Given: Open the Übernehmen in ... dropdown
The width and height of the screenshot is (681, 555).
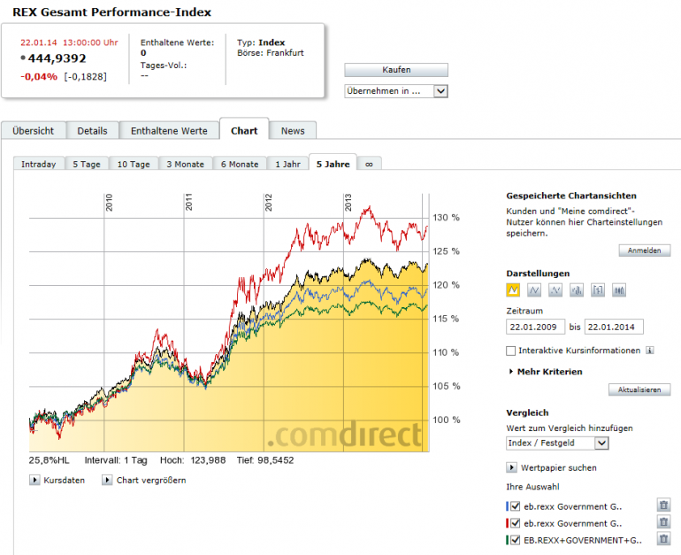Looking at the screenshot, I should coord(396,91).
